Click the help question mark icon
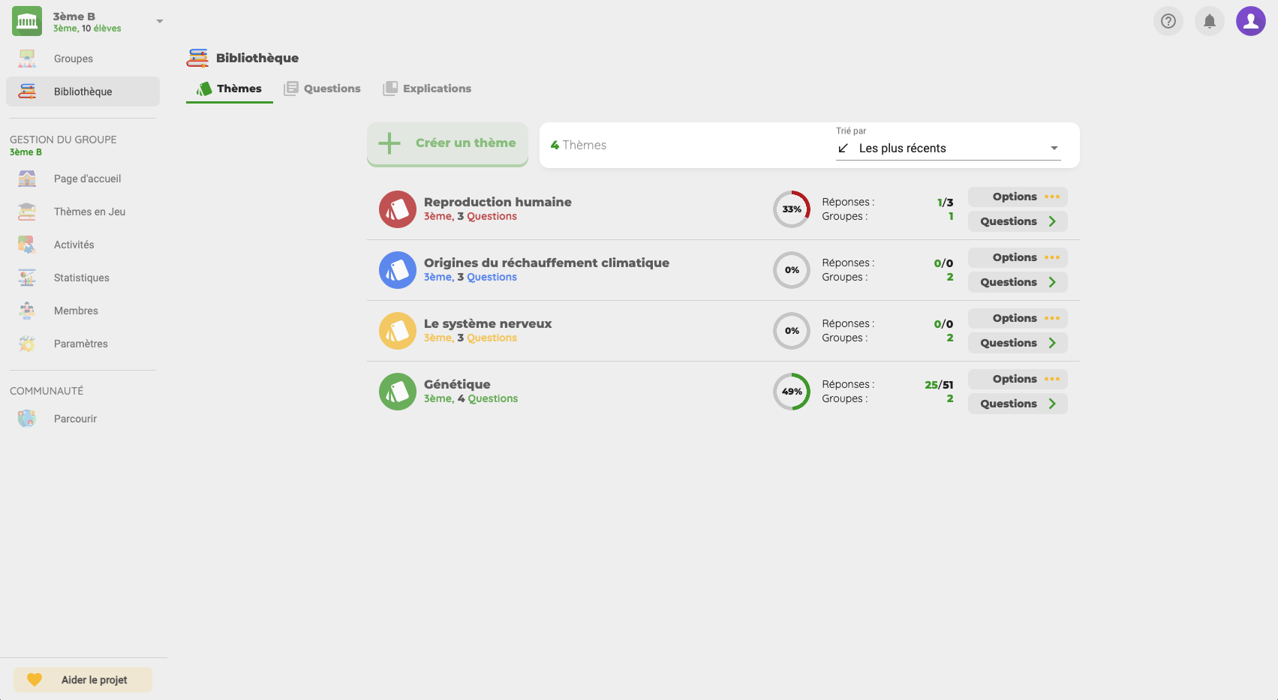Viewport: 1278px width, 700px height. [1168, 21]
